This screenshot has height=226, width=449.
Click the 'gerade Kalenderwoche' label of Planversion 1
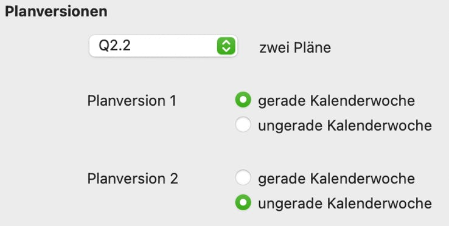pyautogui.click(x=336, y=101)
